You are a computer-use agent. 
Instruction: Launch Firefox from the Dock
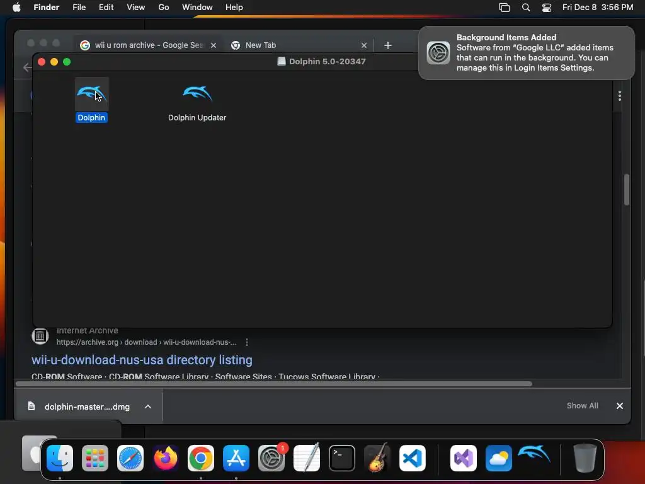(166, 458)
